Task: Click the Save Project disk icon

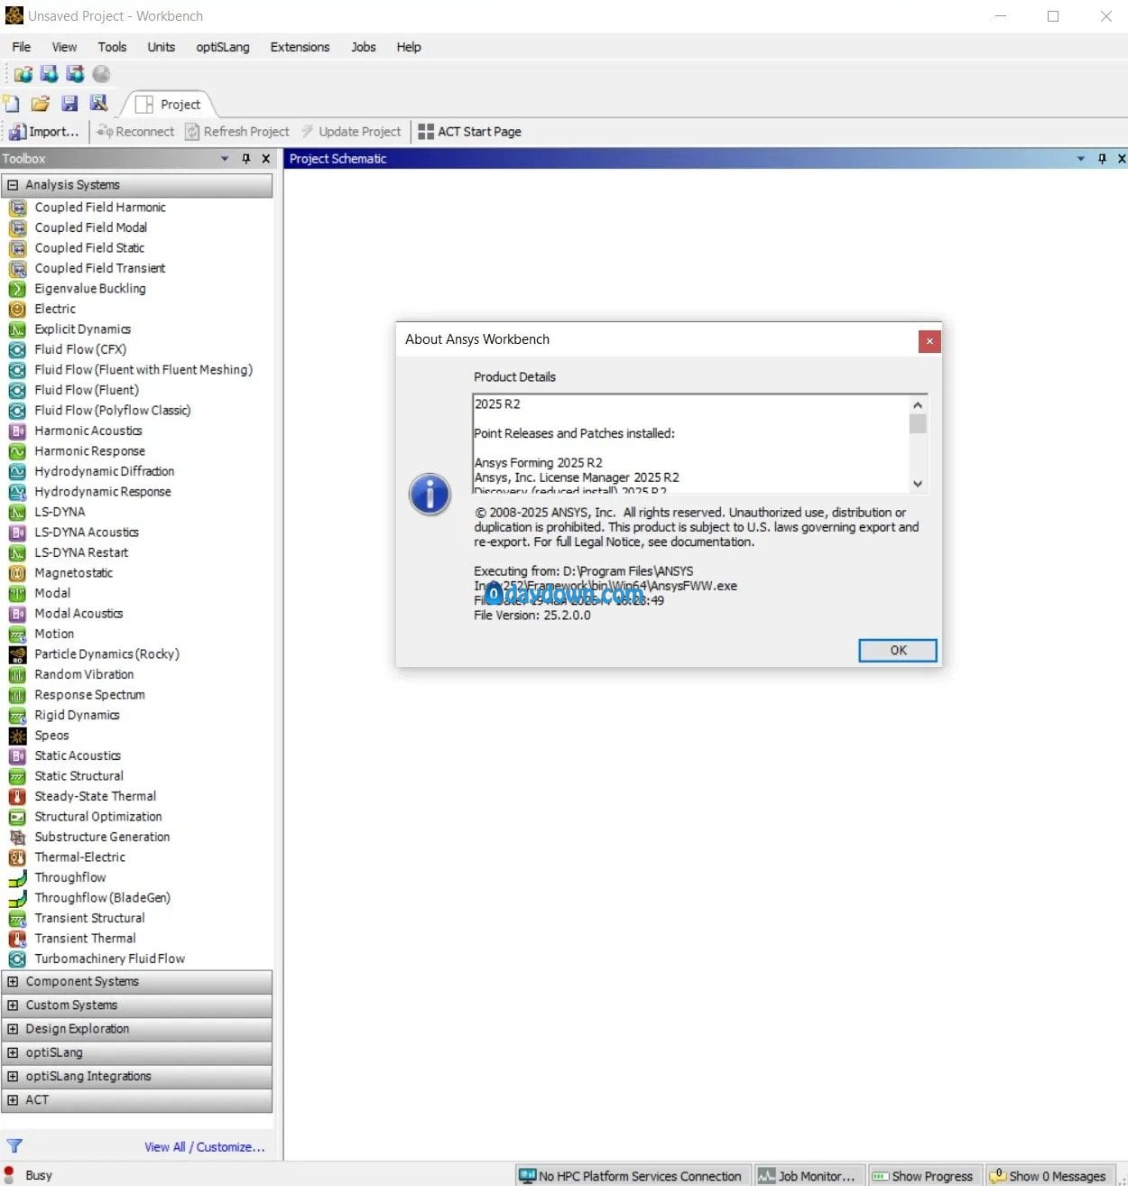Action: [x=69, y=104]
